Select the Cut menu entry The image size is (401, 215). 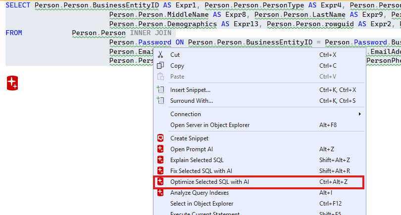pyautogui.click(x=175, y=55)
